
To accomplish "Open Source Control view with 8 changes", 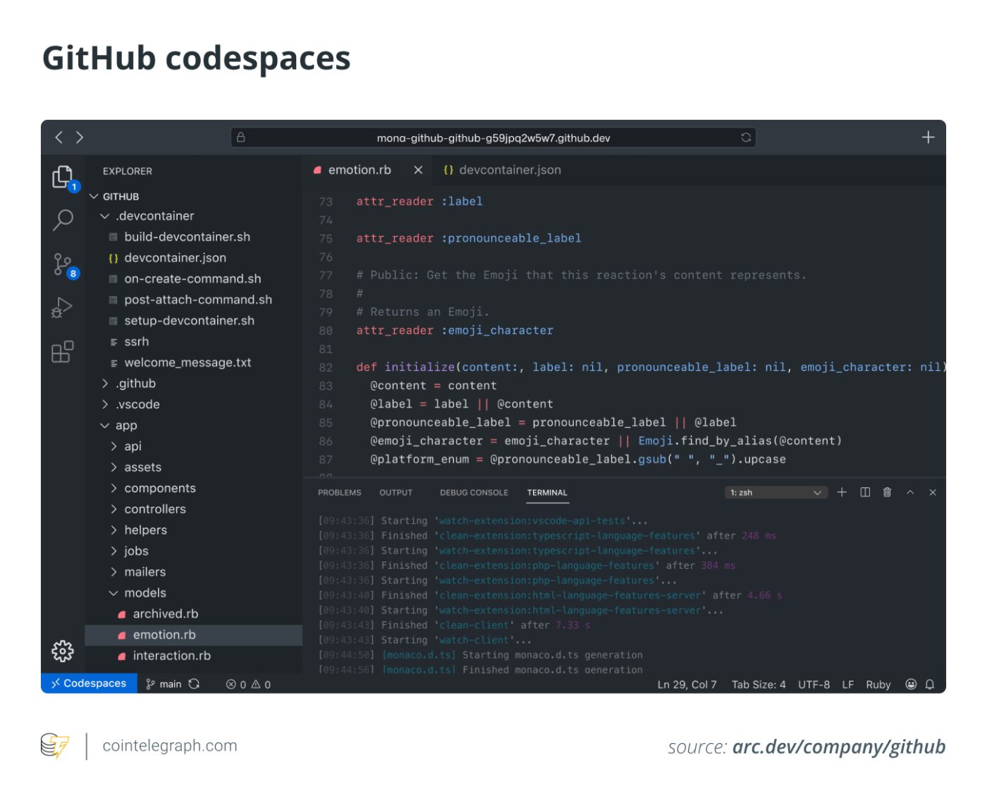I will [x=63, y=265].
